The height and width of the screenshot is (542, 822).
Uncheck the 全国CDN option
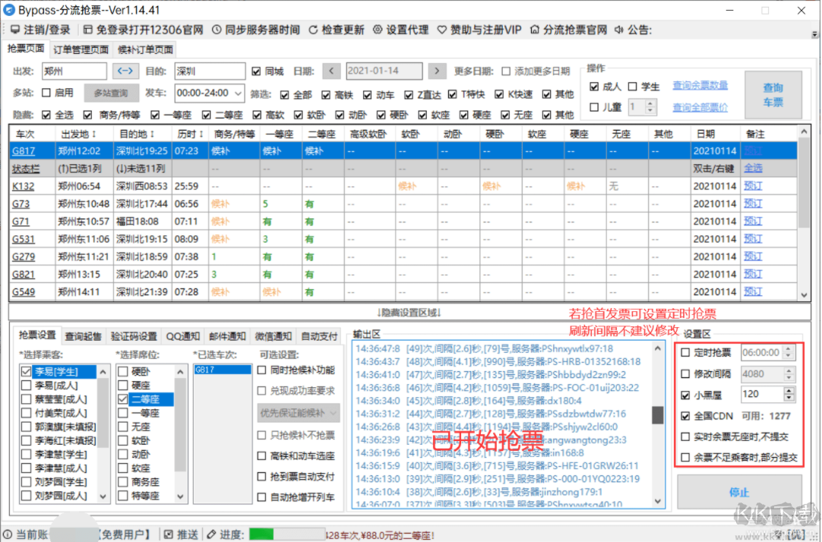(x=686, y=416)
